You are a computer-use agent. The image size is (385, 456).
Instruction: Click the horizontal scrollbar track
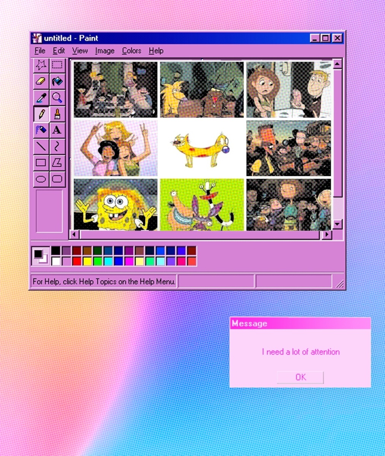coord(200,234)
